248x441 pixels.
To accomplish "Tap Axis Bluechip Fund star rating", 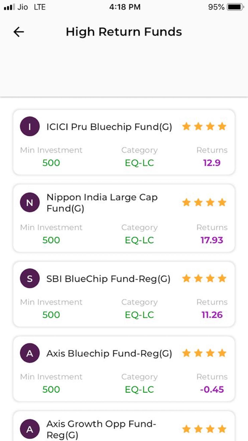I will (204, 353).
